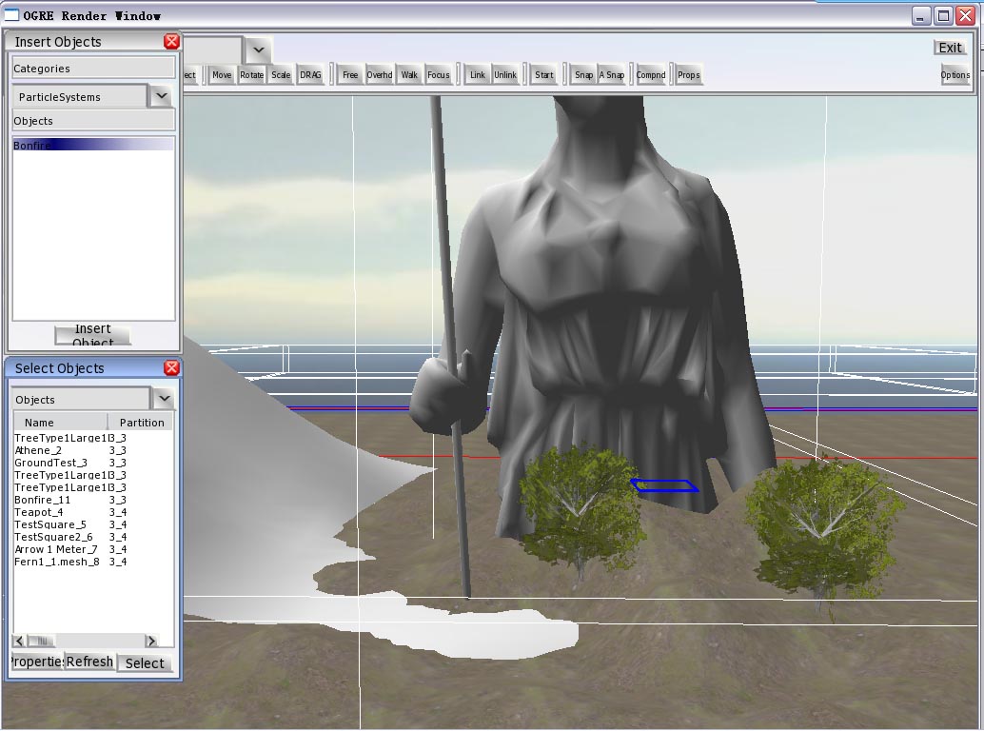This screenshot has width=984, height=731.
Task: Click the Insert Object button
Action: click(x=93, y=335)
